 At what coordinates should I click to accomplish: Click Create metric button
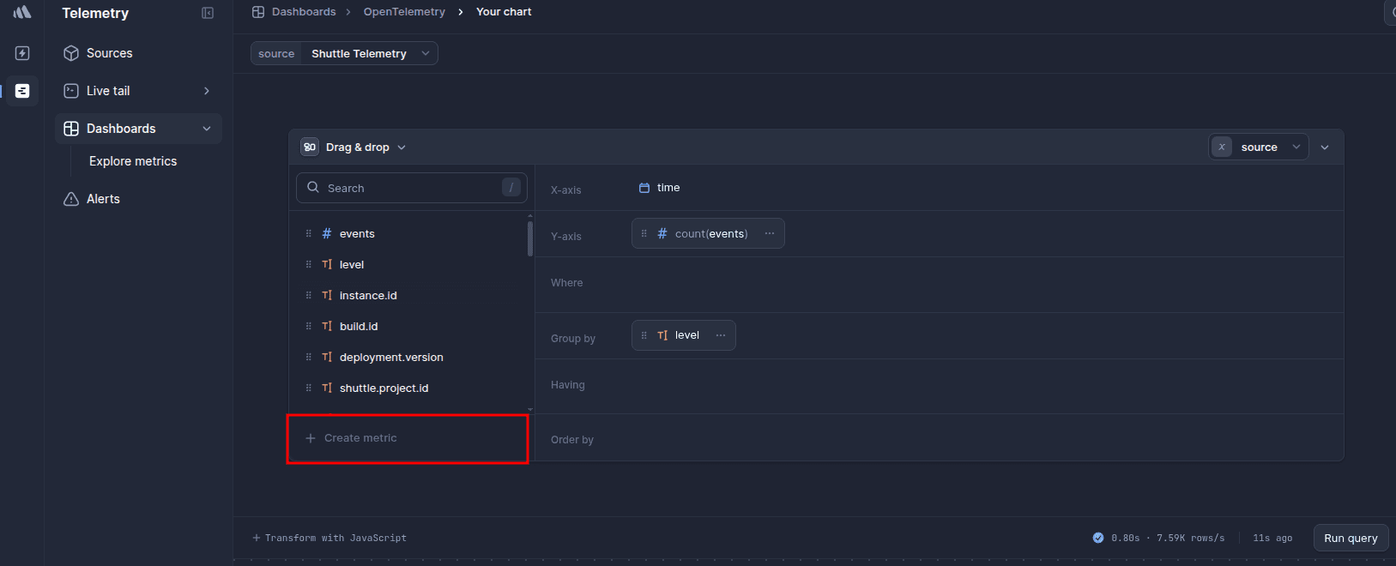(x=360, y=438)
